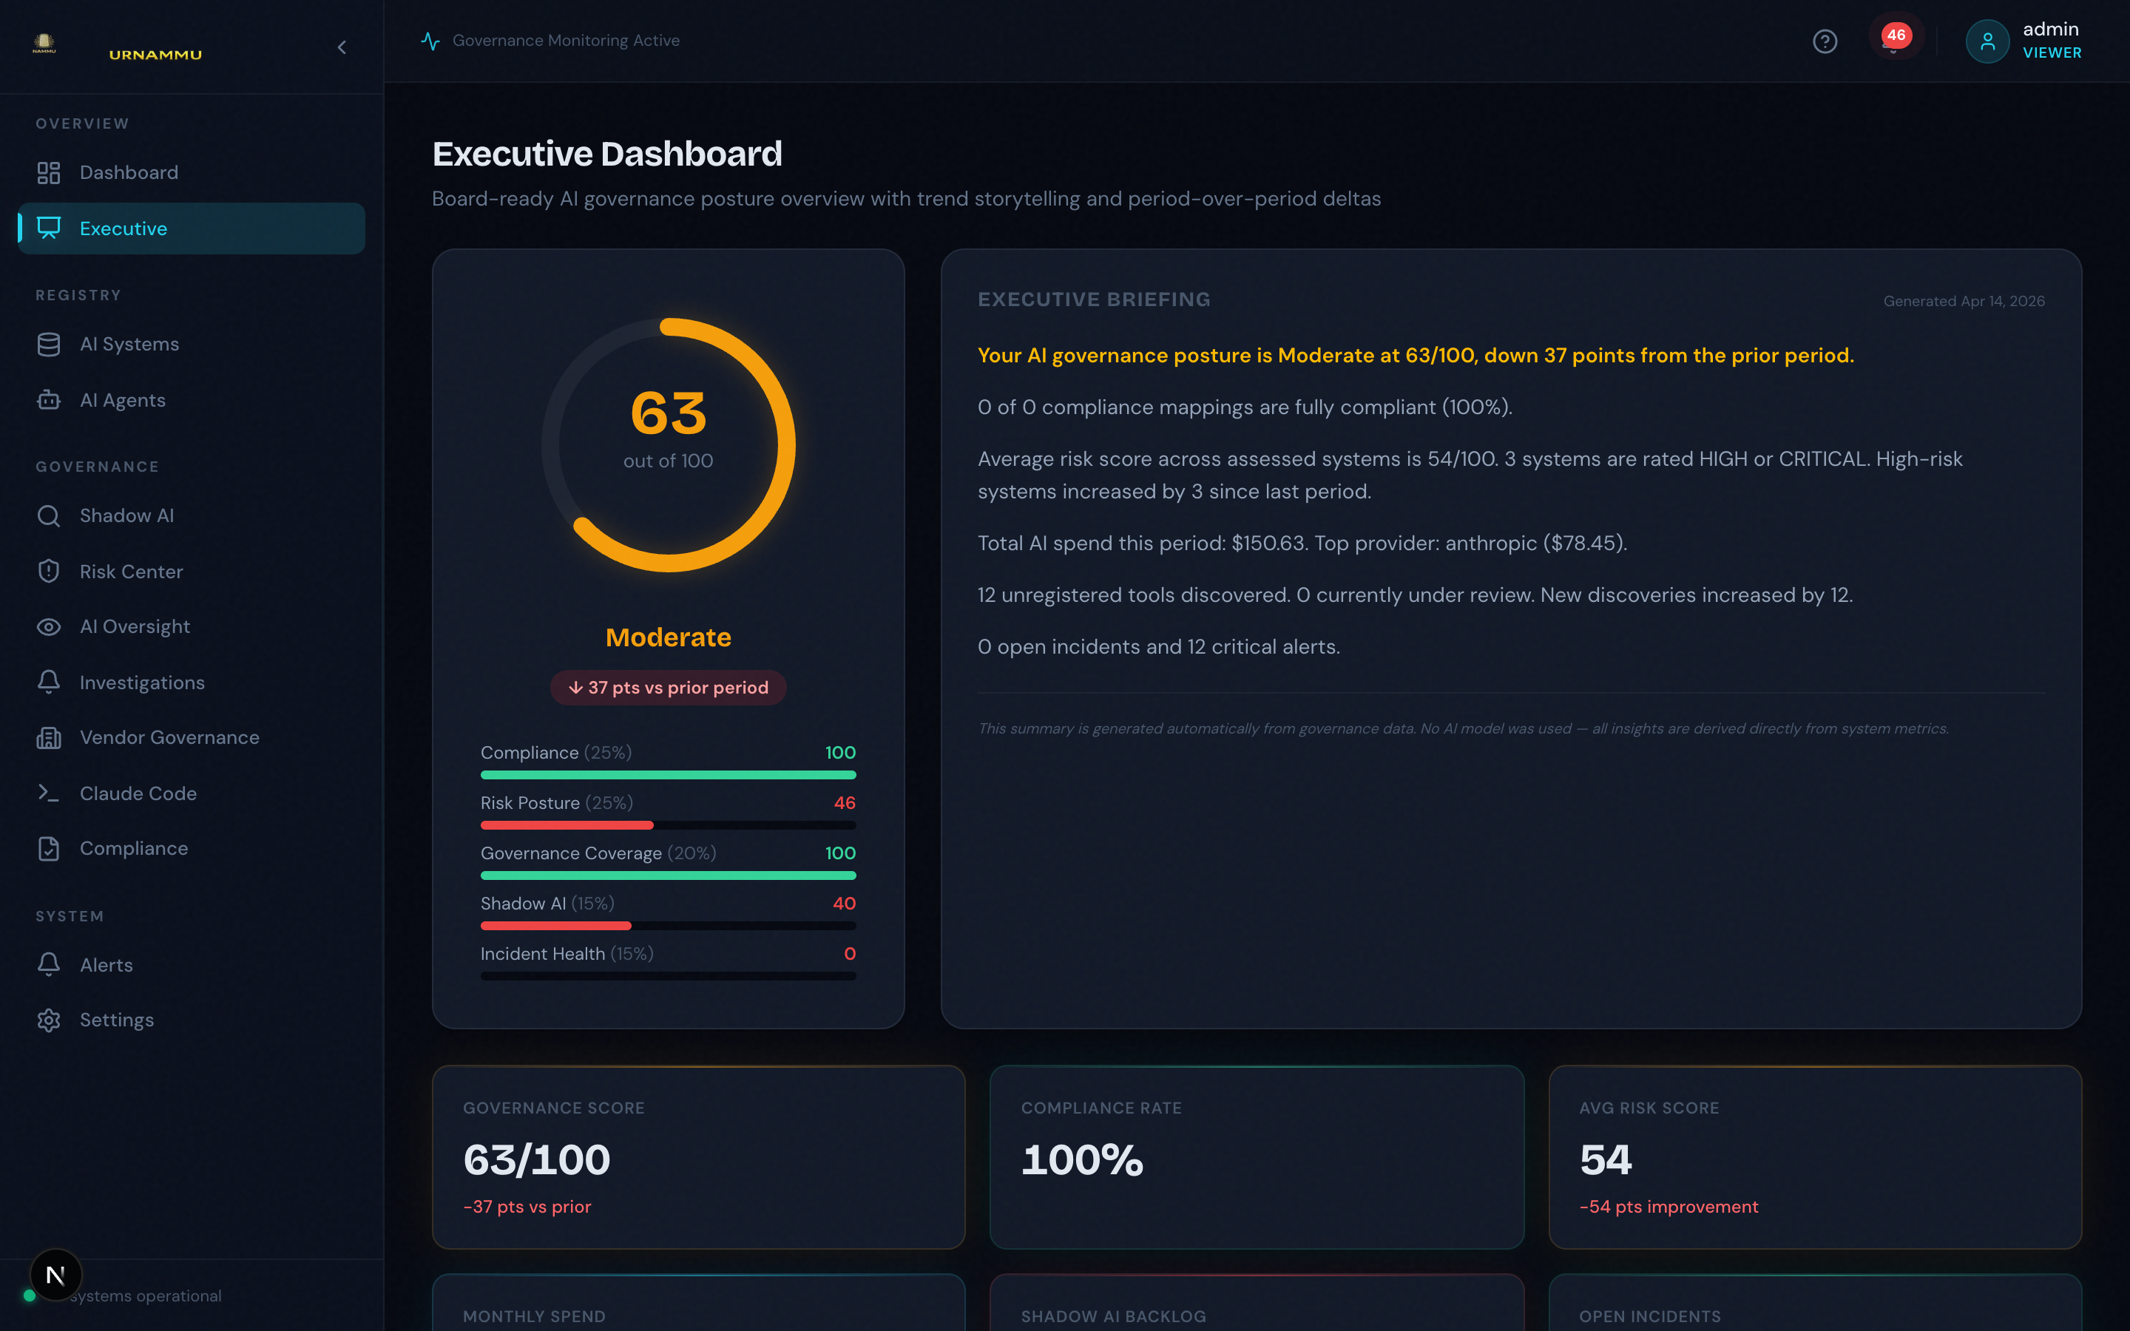
Task: Open Vendor Governance
Action: [169, 736]
